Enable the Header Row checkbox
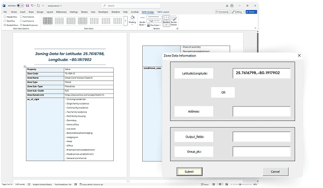The width and height of the screenshot is (323, 188). point(4,16)
